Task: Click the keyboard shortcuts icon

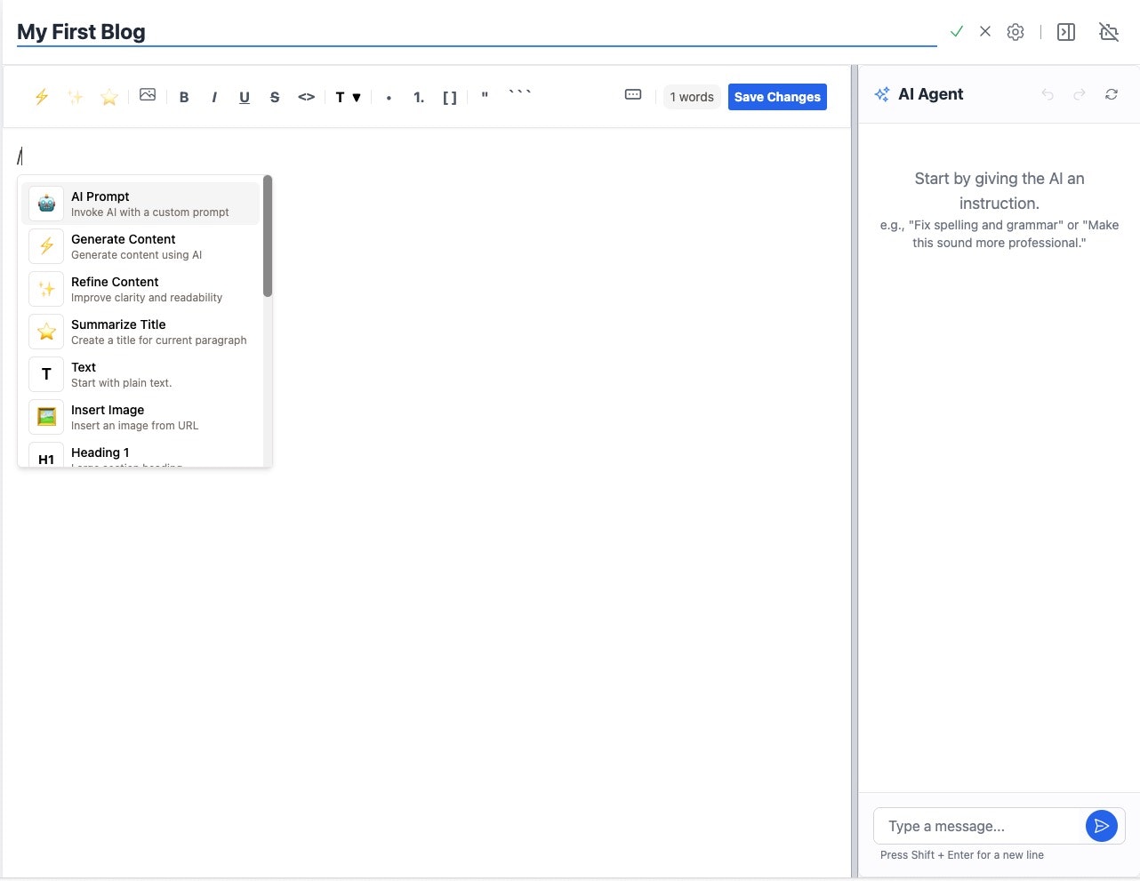Action: click(633, 95)
